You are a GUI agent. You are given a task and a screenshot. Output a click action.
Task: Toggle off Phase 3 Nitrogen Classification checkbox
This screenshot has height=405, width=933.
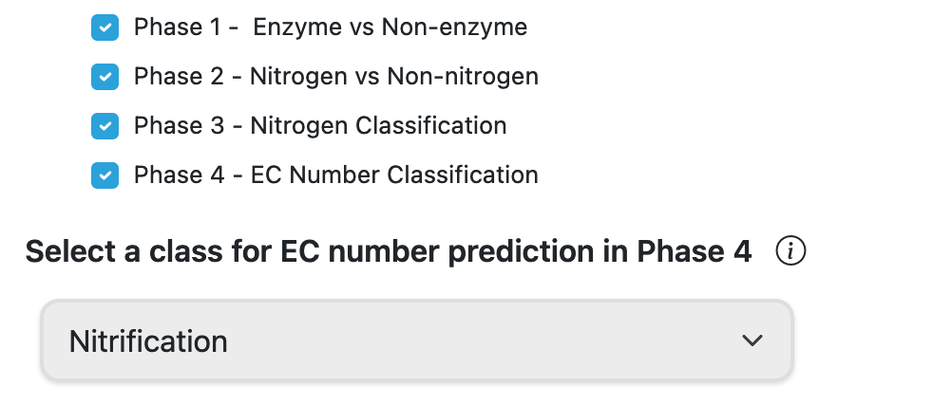click(x=105, y=126)
